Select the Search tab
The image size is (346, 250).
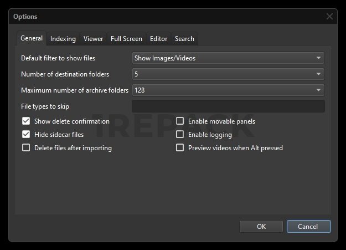coord(184,39)
